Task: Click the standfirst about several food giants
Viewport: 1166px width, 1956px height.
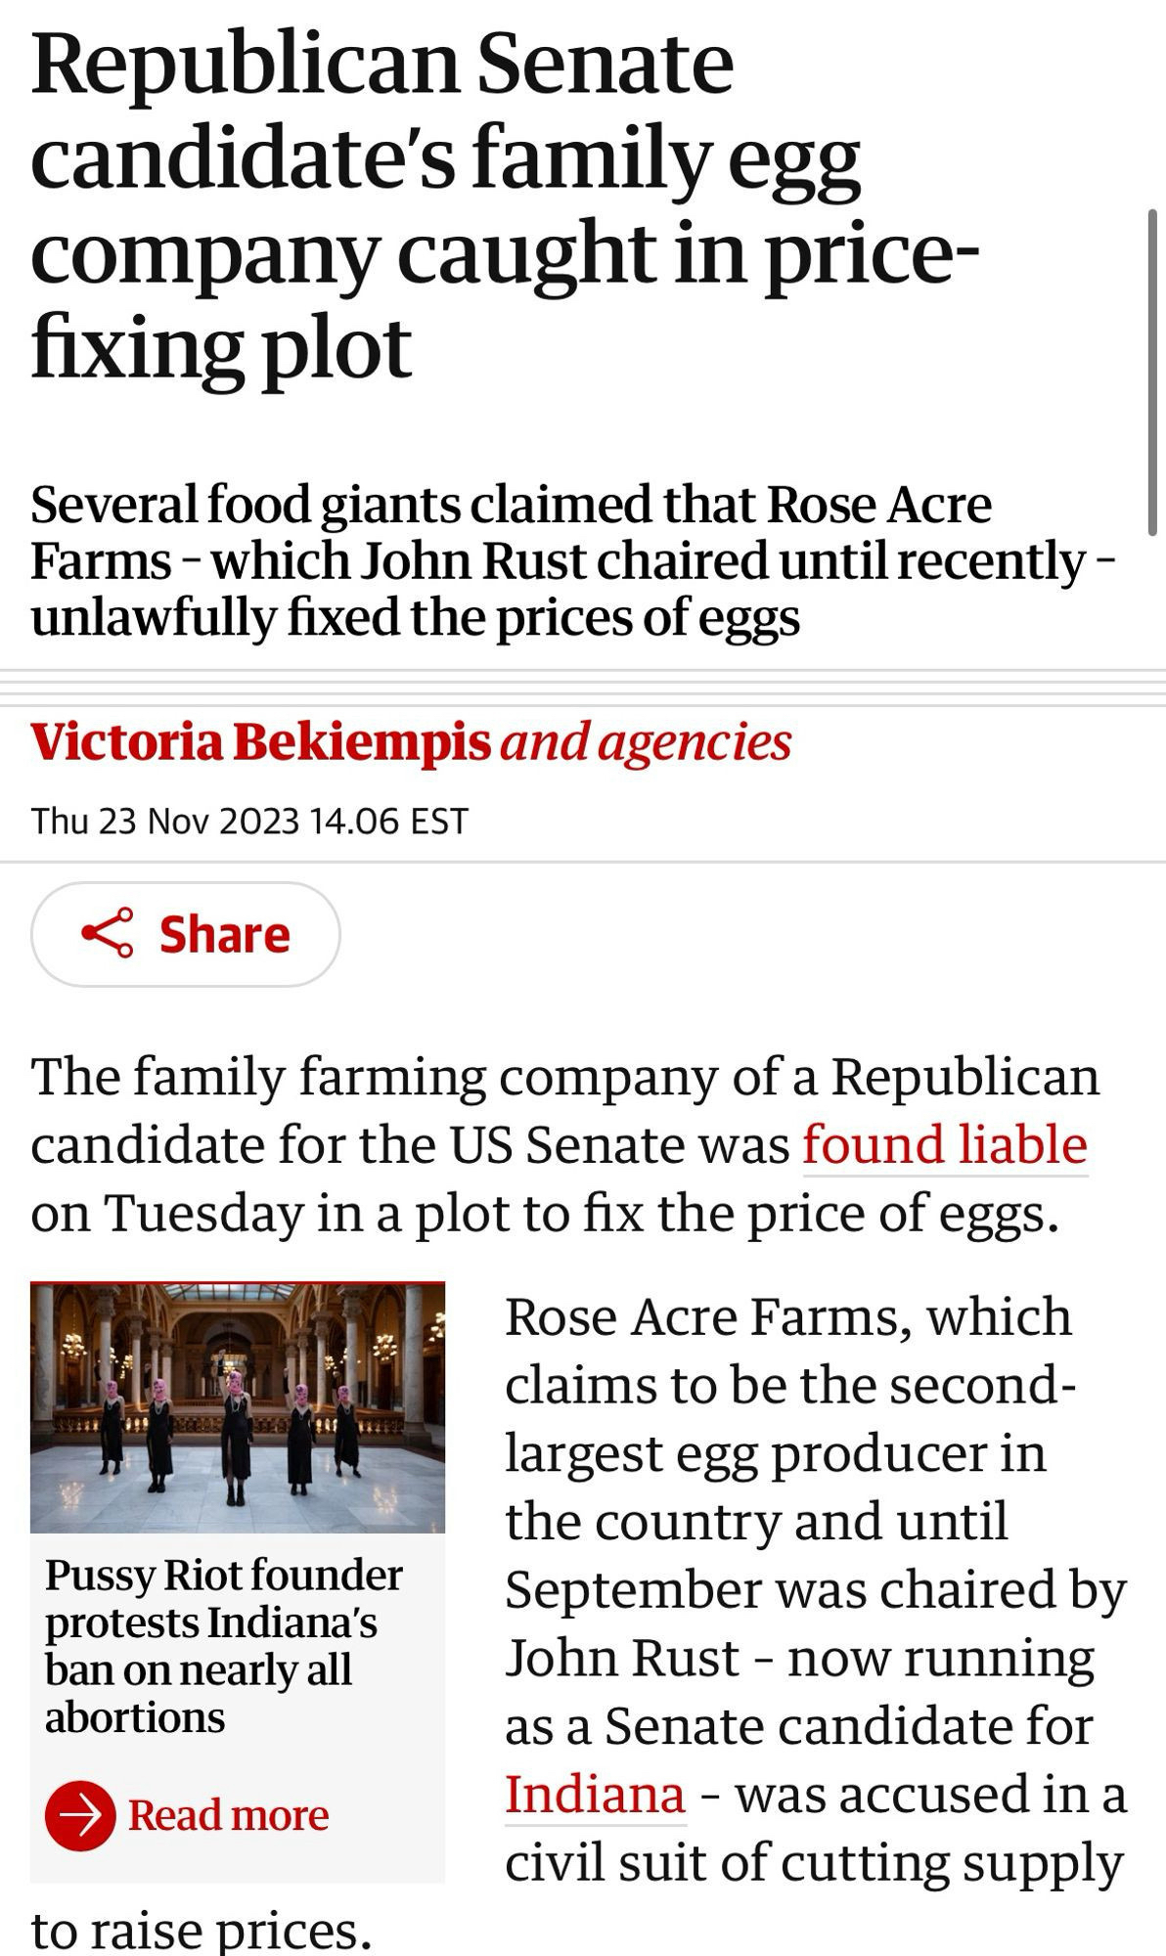Action: click(572, 560)
